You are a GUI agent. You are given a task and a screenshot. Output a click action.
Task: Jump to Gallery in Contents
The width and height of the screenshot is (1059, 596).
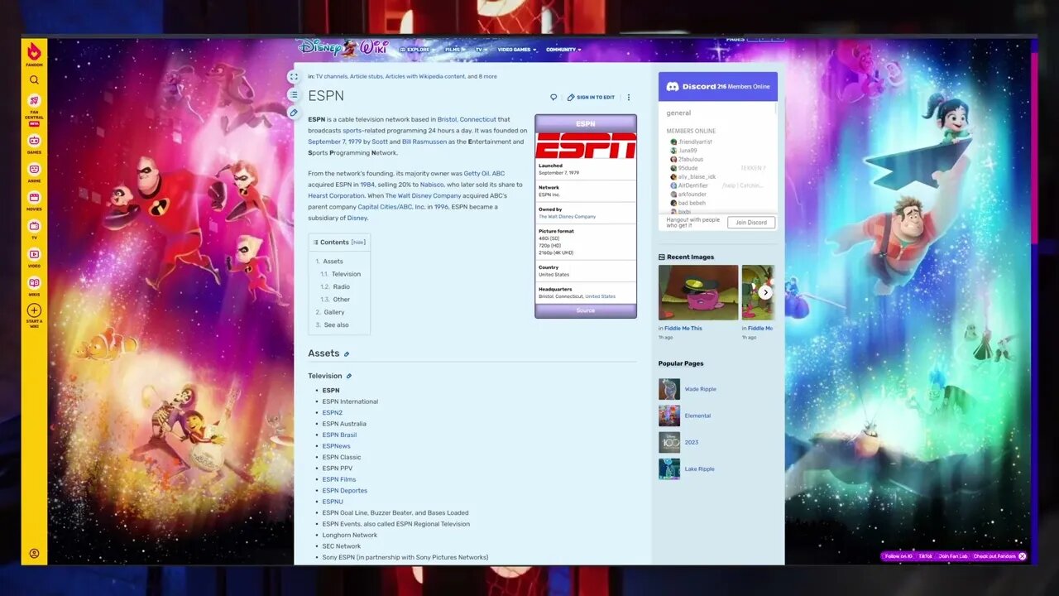point(334,312)
